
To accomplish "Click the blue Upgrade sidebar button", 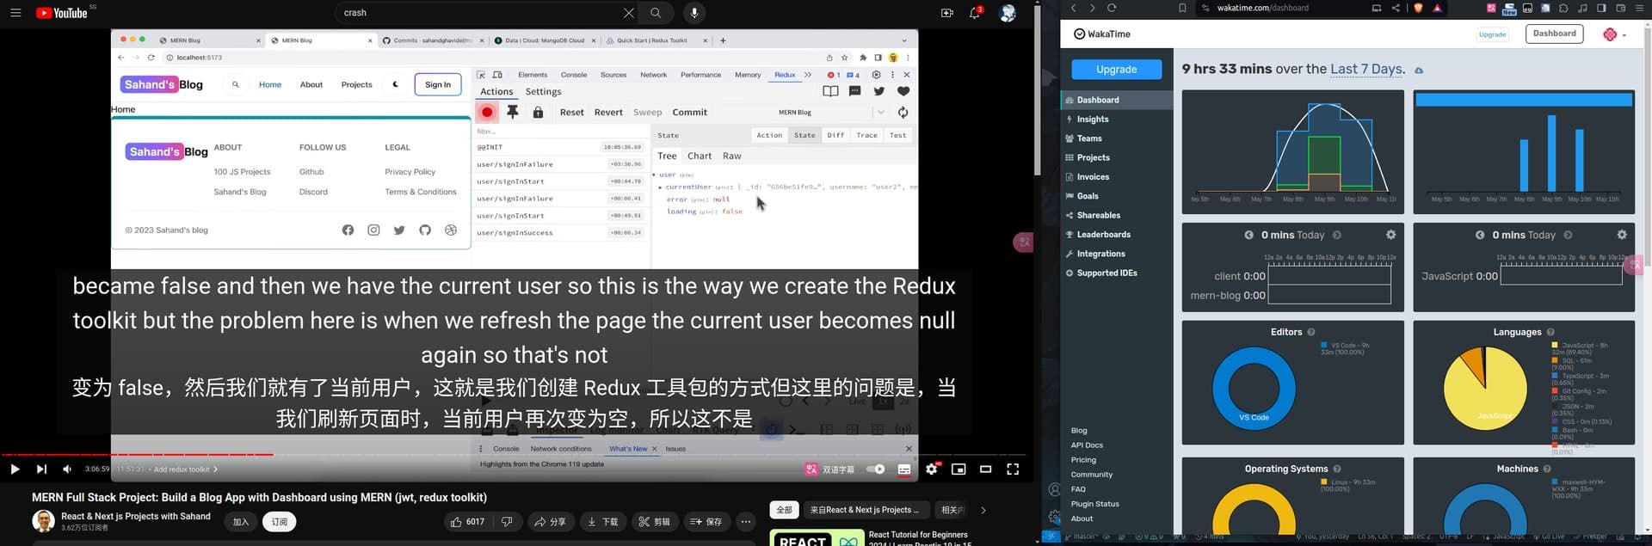I will click(x=1117, y=70).
